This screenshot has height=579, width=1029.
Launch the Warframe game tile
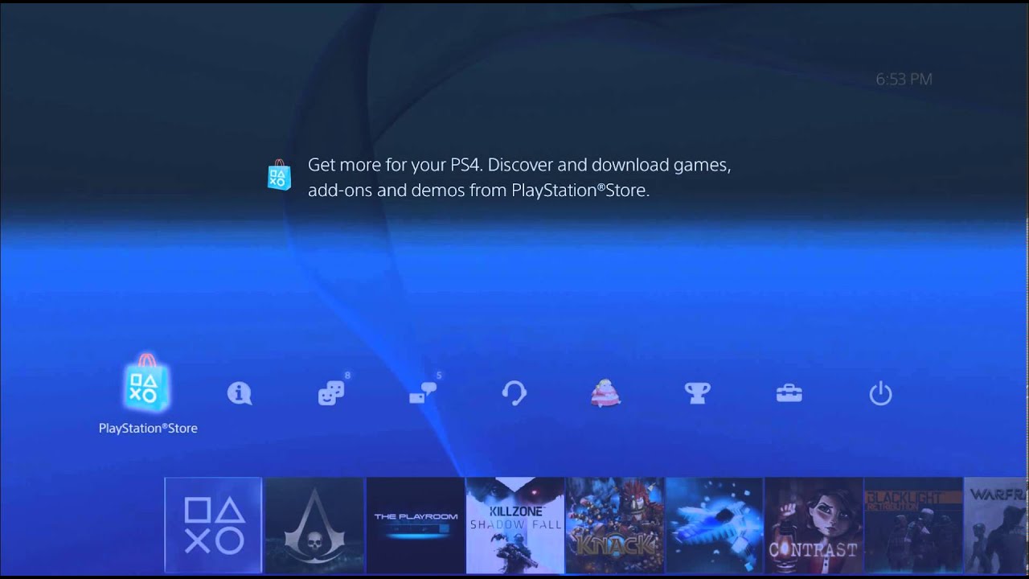(x=997, y=525)
